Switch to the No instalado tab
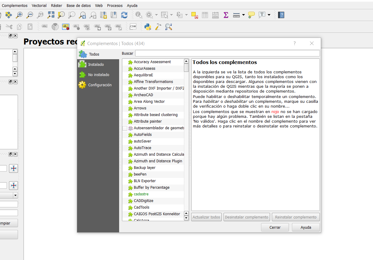This screenshot has height=260, width=373. coord(98,75)
